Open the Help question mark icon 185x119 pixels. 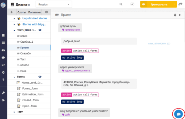tap(3, 80)
